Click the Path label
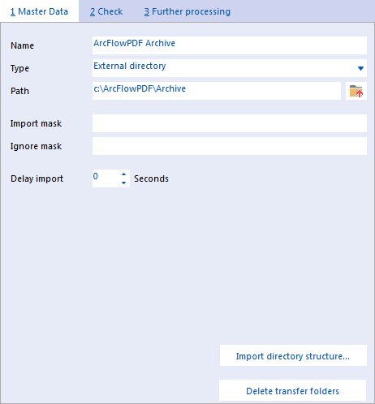 19,91
